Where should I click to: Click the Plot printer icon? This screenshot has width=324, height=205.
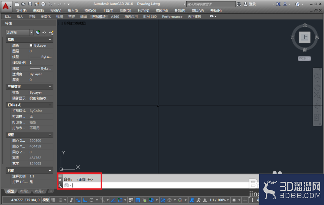[x=43, y=4]
